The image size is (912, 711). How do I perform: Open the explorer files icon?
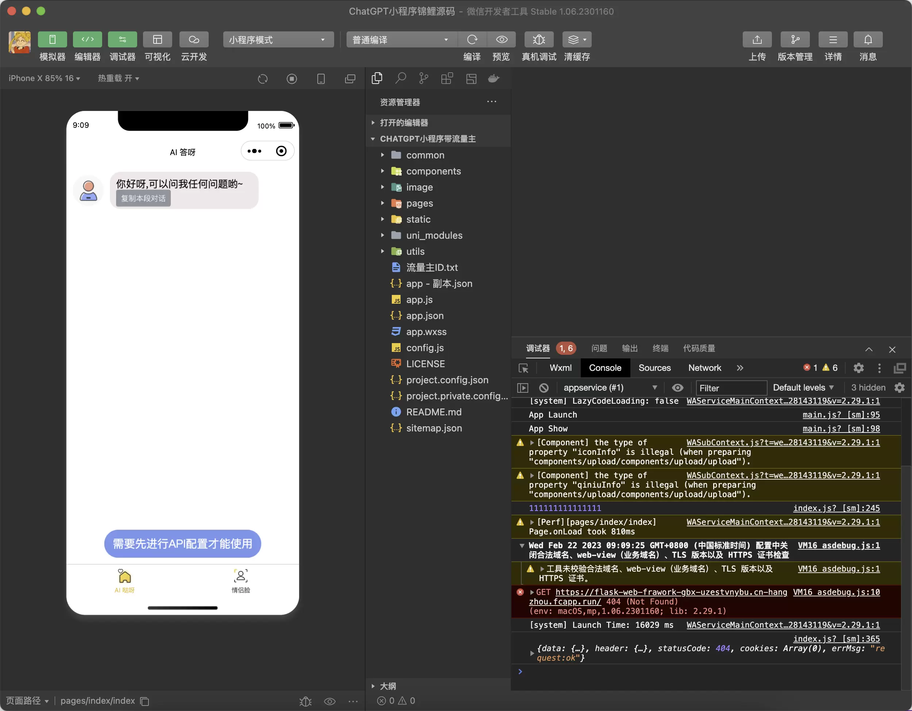pos(377,78)
